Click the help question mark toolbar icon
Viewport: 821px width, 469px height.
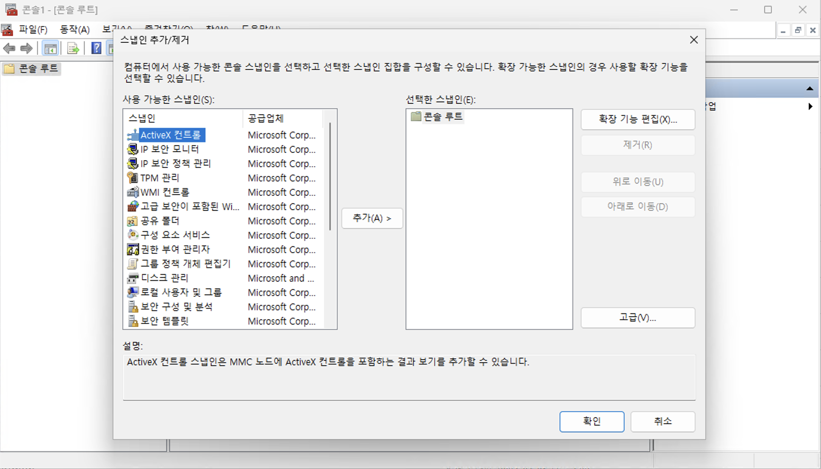tap(96, 48)
